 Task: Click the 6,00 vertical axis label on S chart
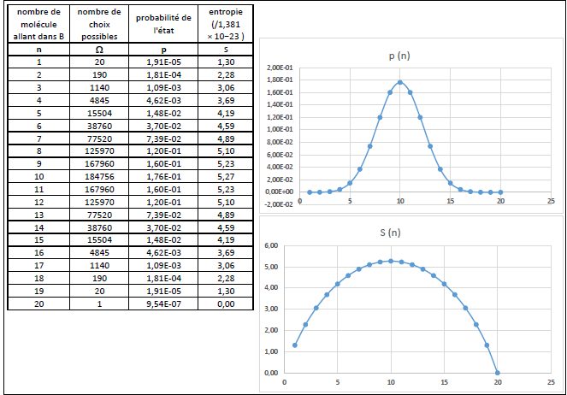click(x=272, y=246)
